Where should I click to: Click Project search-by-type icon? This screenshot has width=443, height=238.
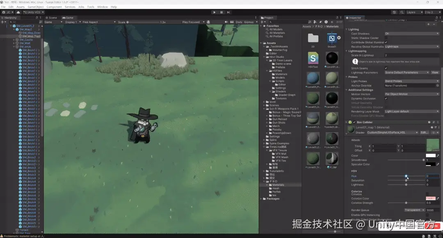click(315, 22)
